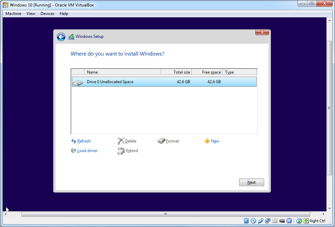Image resolution: width=335 pixels, height=227 pixels.
Task: Maximize the VirtualBox window
Action: pyautogui.click(x=312, y=4)
